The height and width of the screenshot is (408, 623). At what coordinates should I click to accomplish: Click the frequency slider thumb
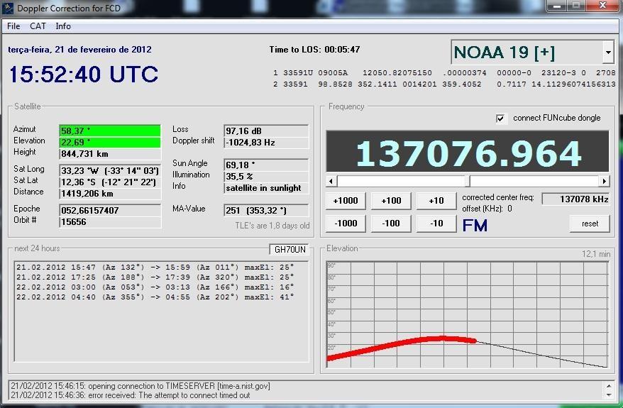tap(468, 181)
